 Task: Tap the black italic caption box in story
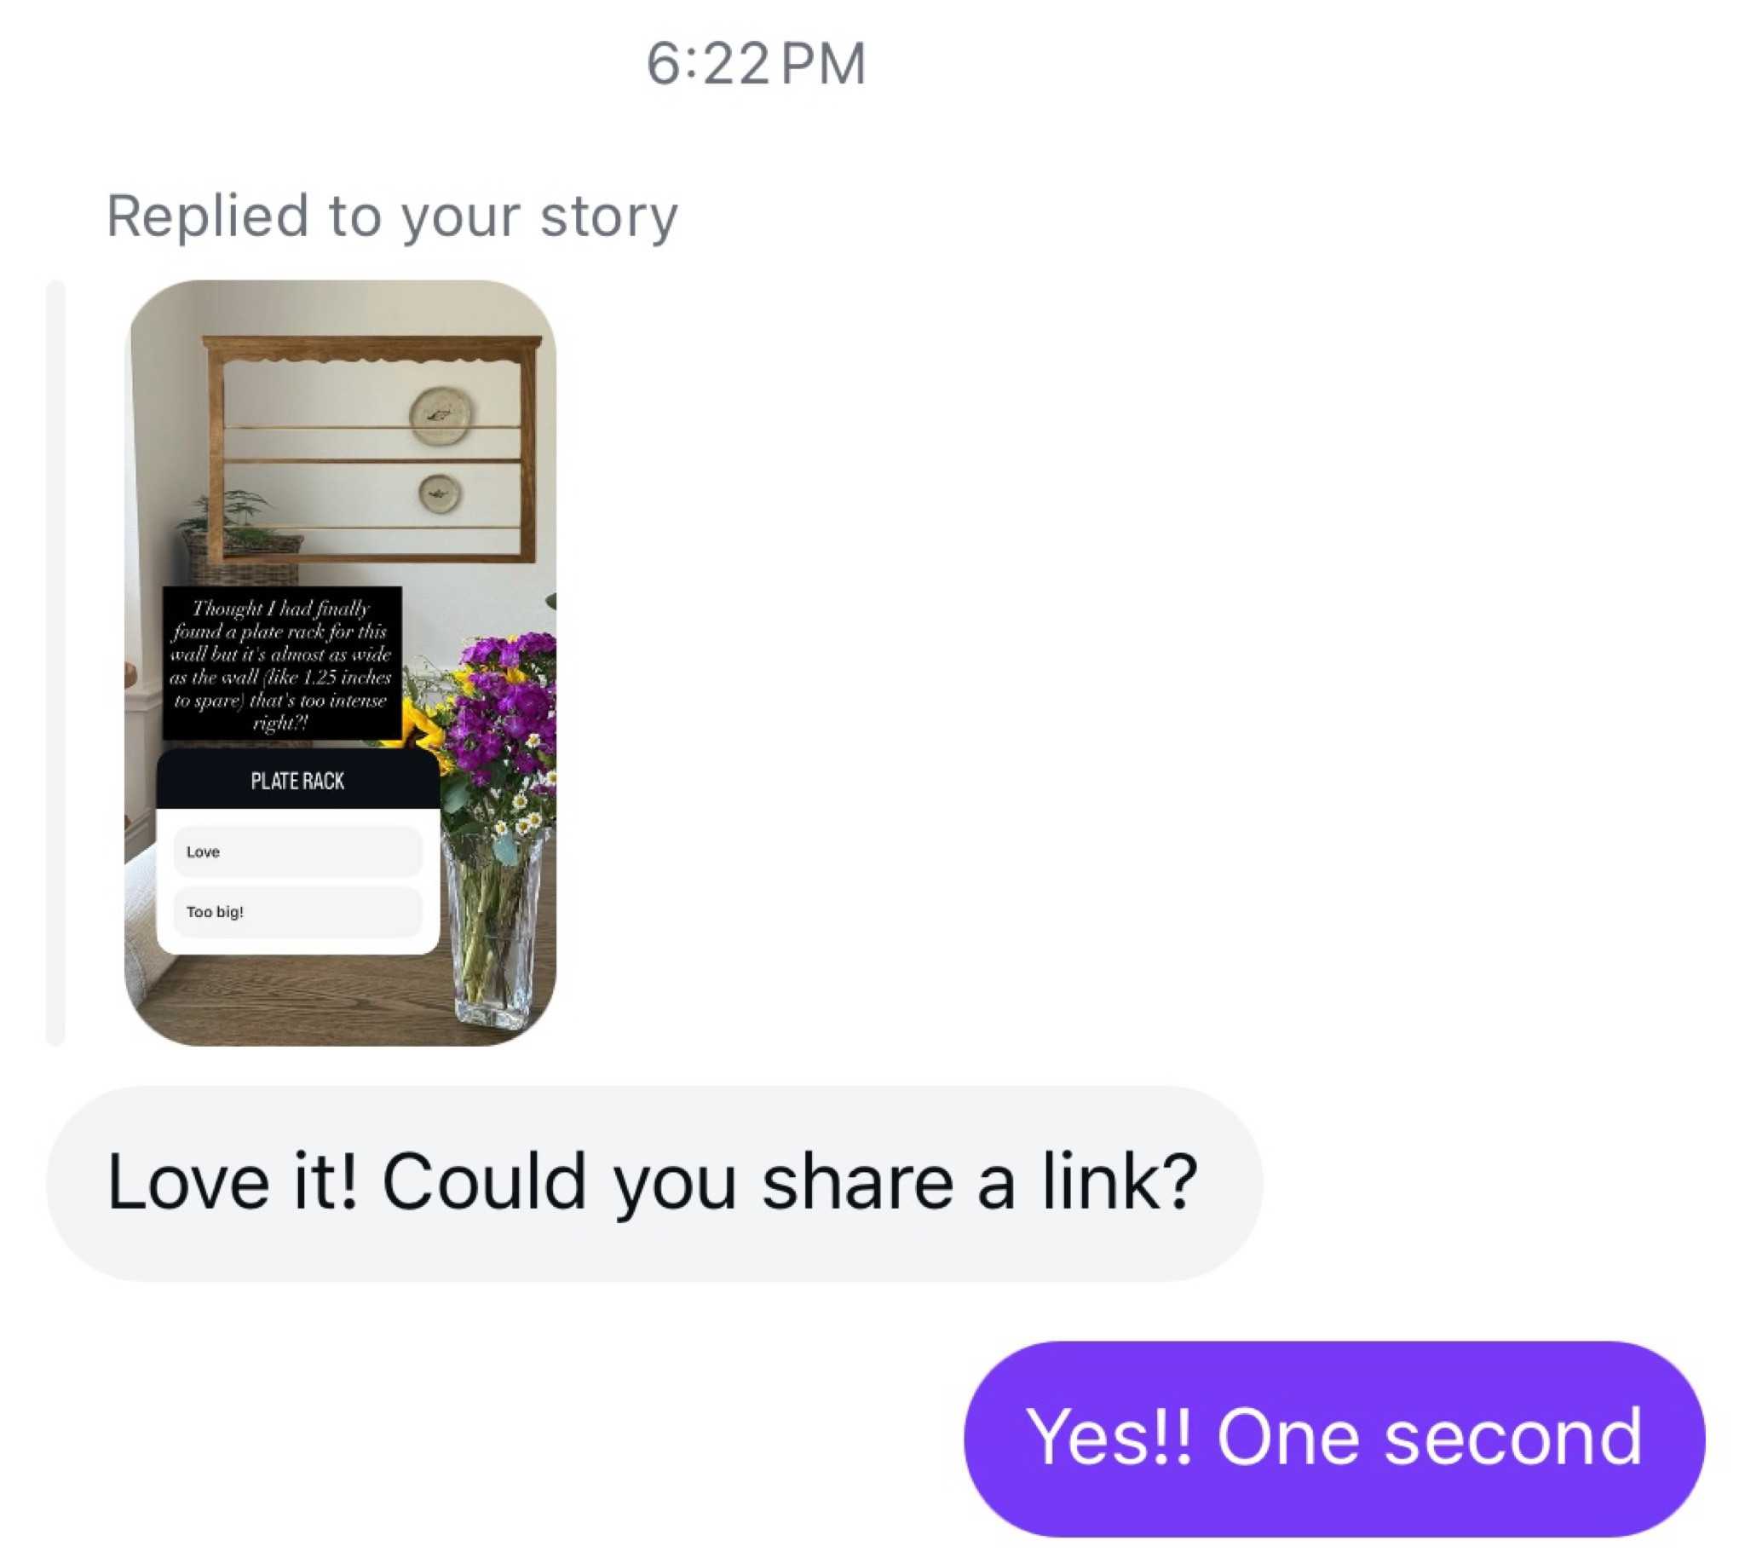(282, 663)
